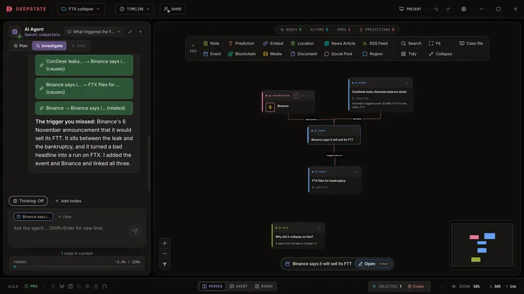The image size is (524, 294).
Task: Add an Embed node
Action: [273, 43]
